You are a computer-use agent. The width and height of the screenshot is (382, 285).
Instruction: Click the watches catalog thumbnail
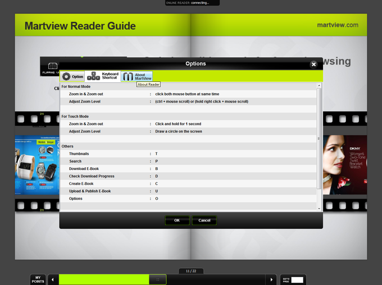point(37,165)
